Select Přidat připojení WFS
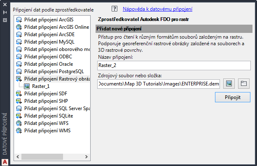Viewport: 257px width, 166px height. click(47, 123)
